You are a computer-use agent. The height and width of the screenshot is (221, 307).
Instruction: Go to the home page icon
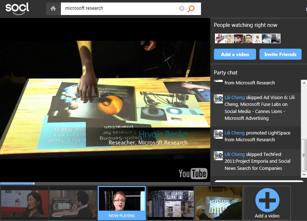pos(53,9)
